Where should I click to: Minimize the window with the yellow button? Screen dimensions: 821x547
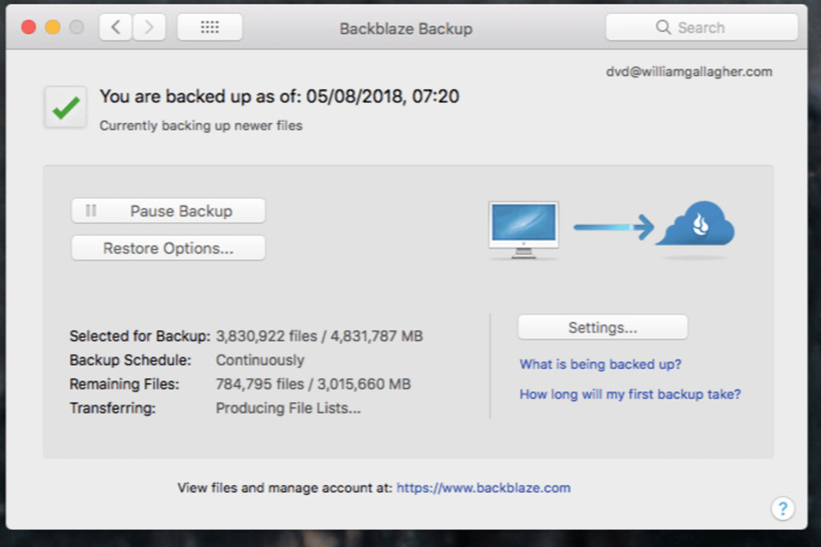pyautogui.click(x=53, y=28)
